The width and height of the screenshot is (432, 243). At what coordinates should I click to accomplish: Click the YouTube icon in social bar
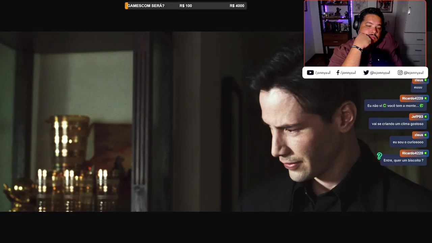tap(310, 73)
